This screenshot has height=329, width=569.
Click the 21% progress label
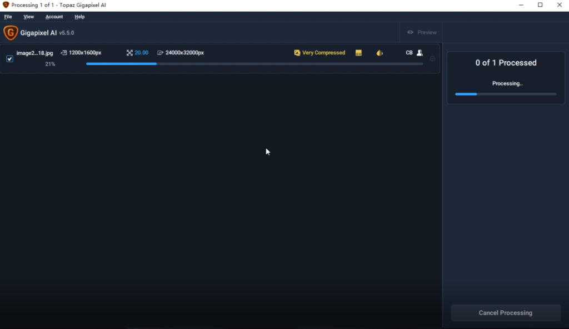(50, 64)
